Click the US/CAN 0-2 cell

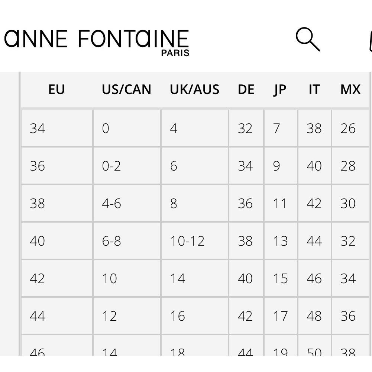tap(127, 166)
